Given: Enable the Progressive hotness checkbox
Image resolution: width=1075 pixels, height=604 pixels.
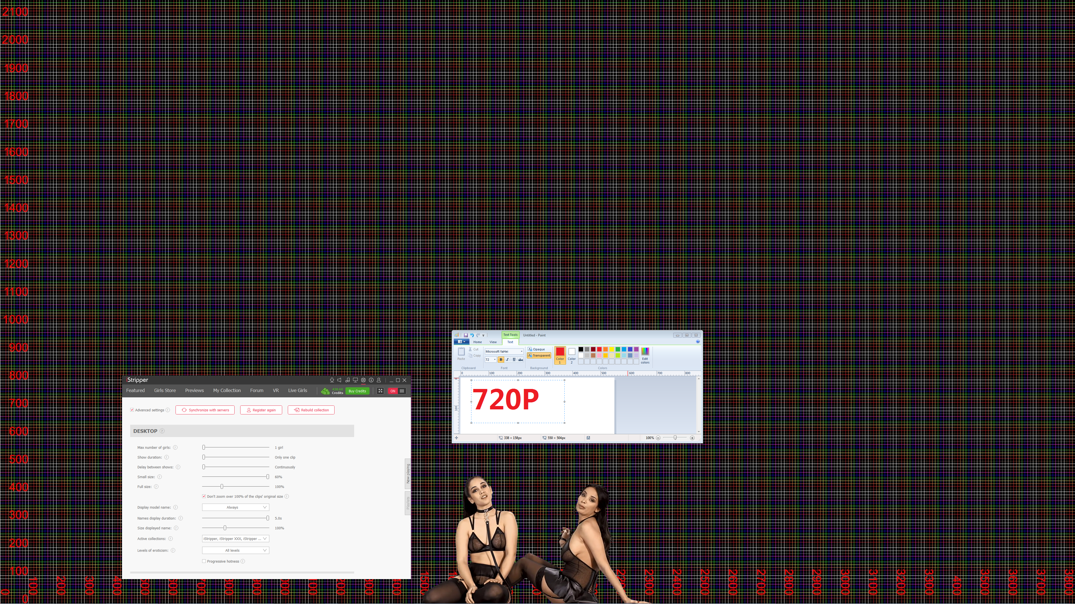Looking at the screenshot, I should click(204, 561).
